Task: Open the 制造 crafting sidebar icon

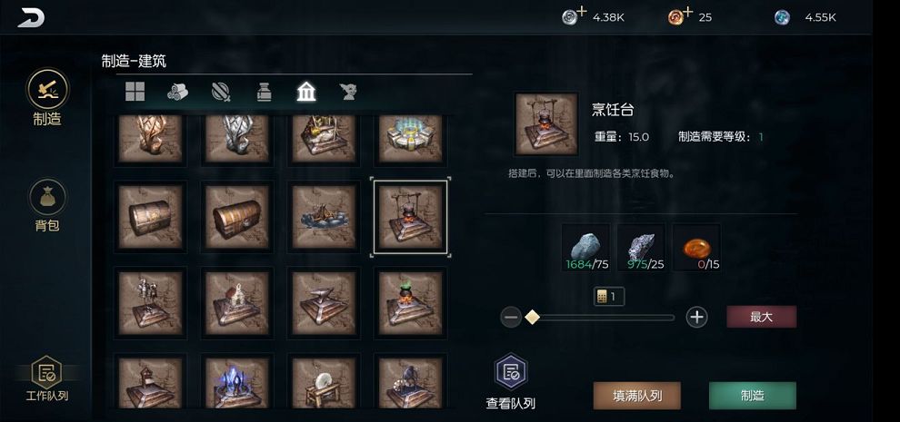Action: pyautogui.click(x=47, y=90)
